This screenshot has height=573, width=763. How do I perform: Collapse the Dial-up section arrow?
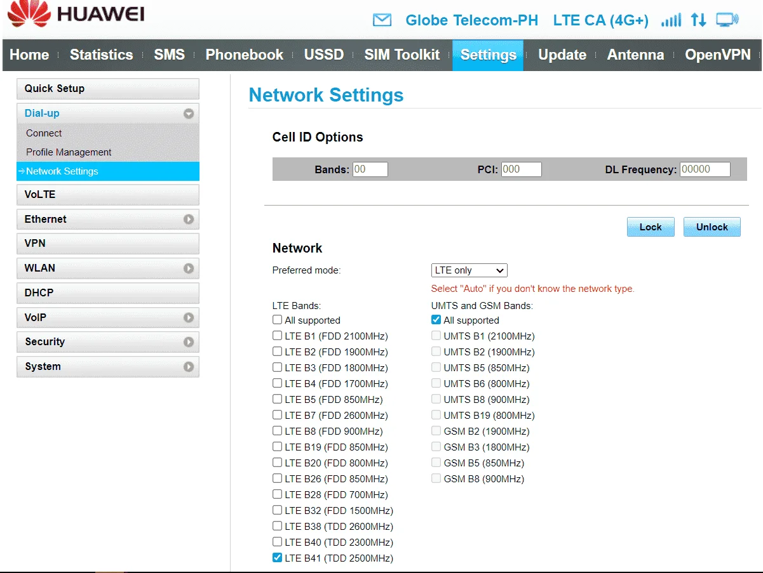click(188, 114)
